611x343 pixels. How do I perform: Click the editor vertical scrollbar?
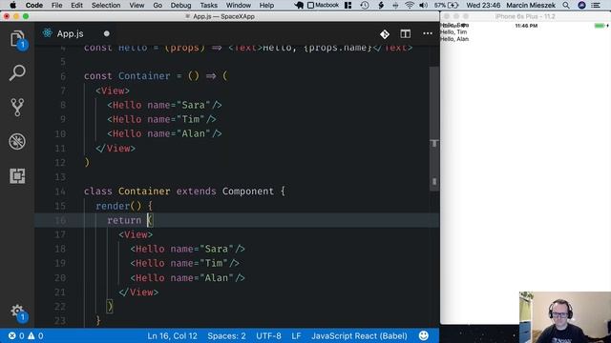(434, 129)
